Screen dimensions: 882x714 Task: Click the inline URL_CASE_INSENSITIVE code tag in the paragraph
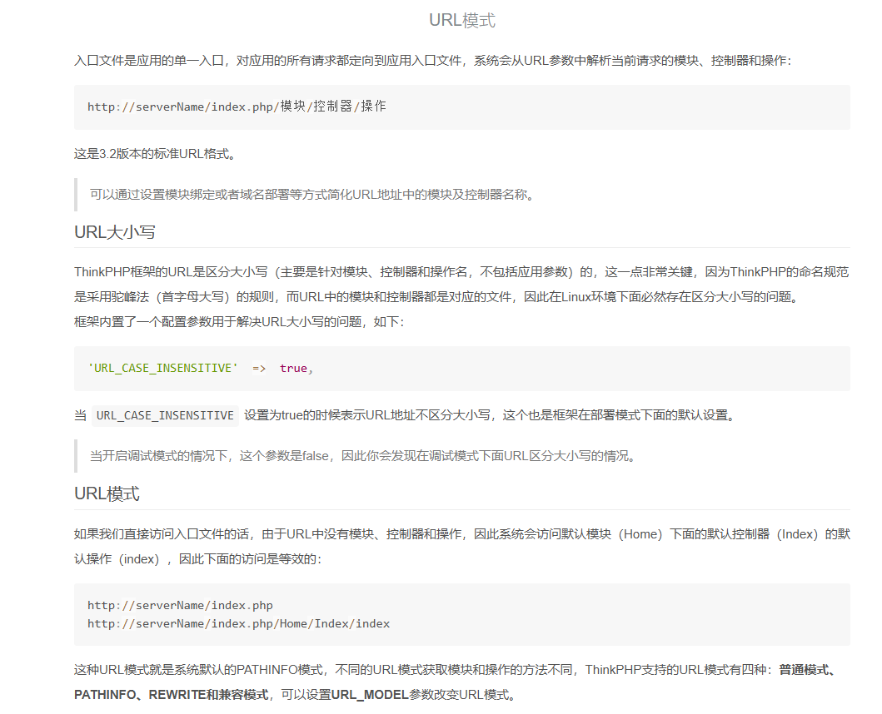tap(165, 415)
